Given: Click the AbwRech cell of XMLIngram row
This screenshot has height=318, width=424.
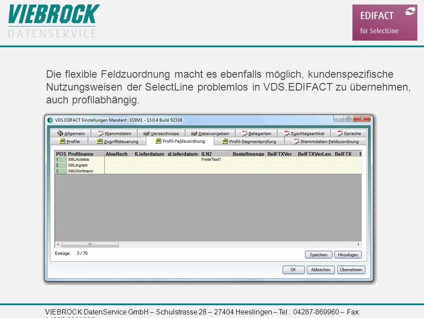Looking at the screenshot, I should pos(119,165).
